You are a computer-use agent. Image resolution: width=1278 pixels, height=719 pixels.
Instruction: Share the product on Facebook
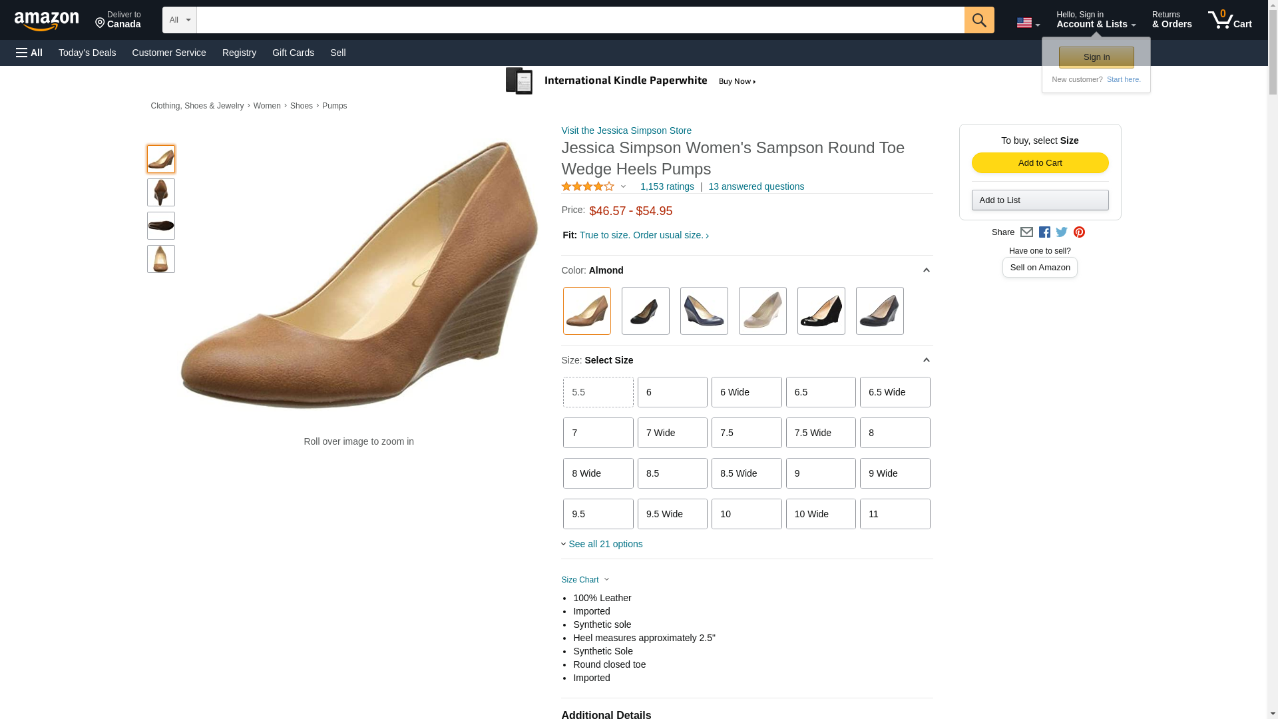coord(1044,232)
